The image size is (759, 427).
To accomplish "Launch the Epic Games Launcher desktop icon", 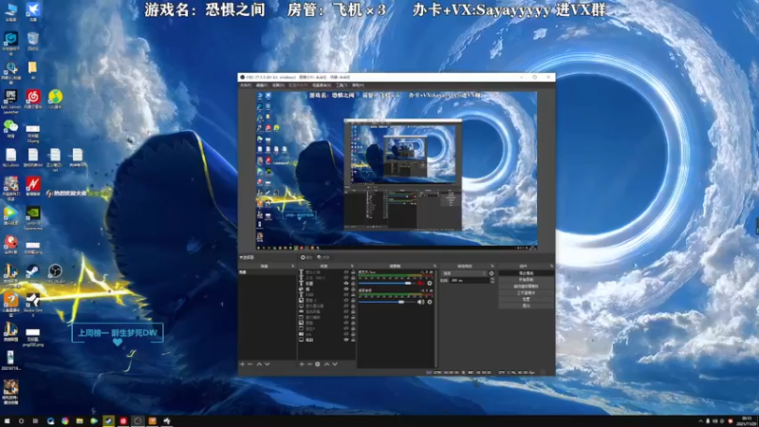I will point(10,101).
